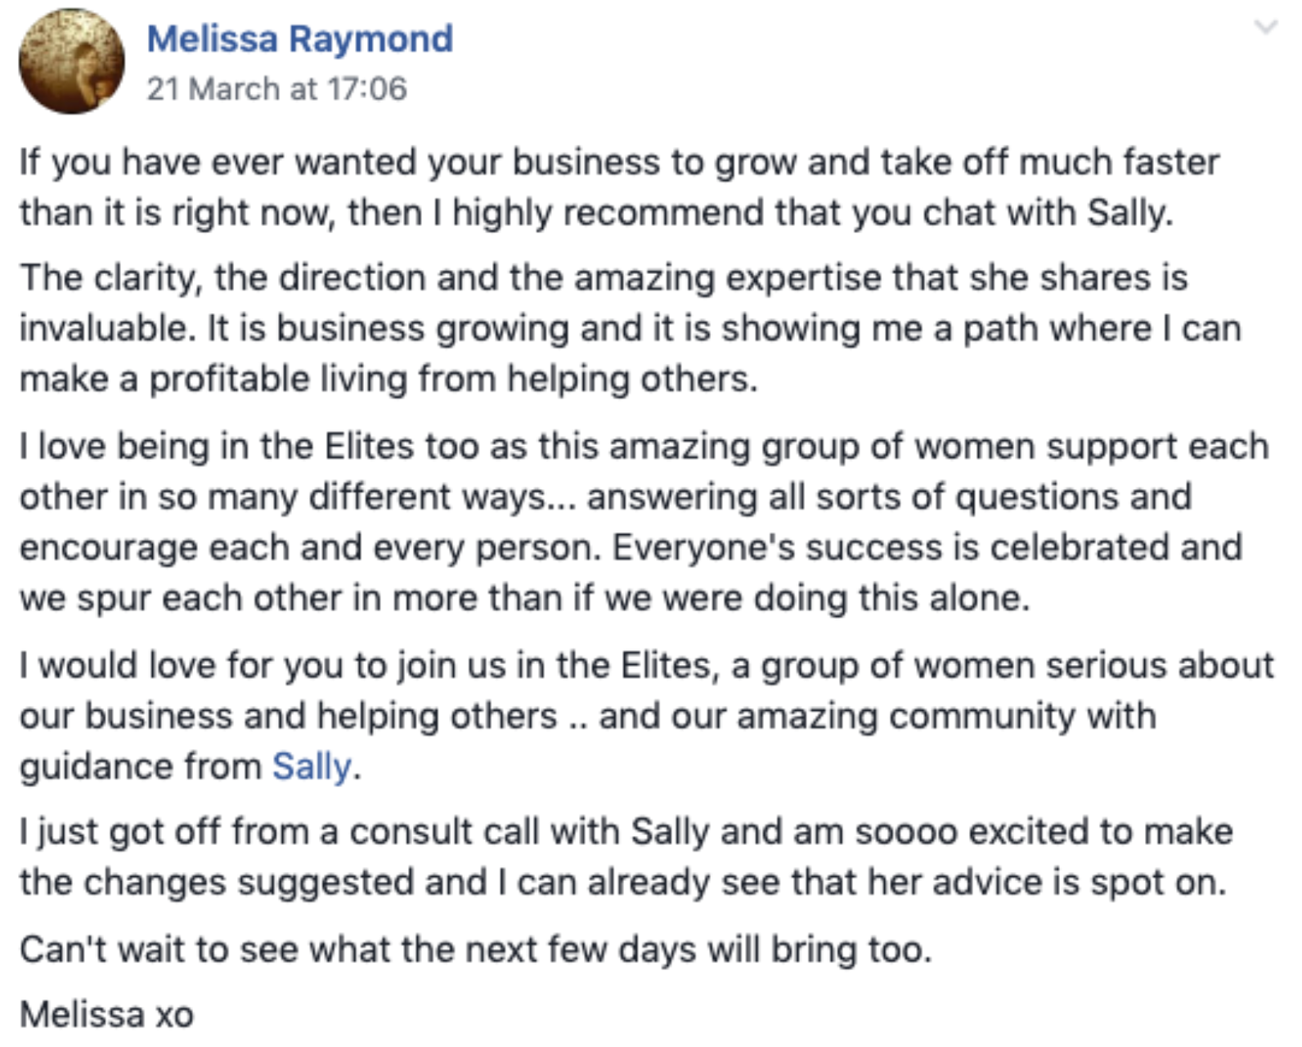Open the 21 March at 17:06 timestamp
Image resolution: width=1302 pixels, height=1047 pixels.
pos(276,88)
